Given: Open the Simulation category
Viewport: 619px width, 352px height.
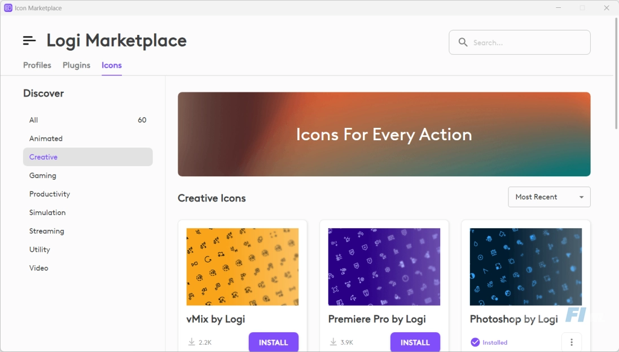Looking at the screenshot, I should [87, 212].
